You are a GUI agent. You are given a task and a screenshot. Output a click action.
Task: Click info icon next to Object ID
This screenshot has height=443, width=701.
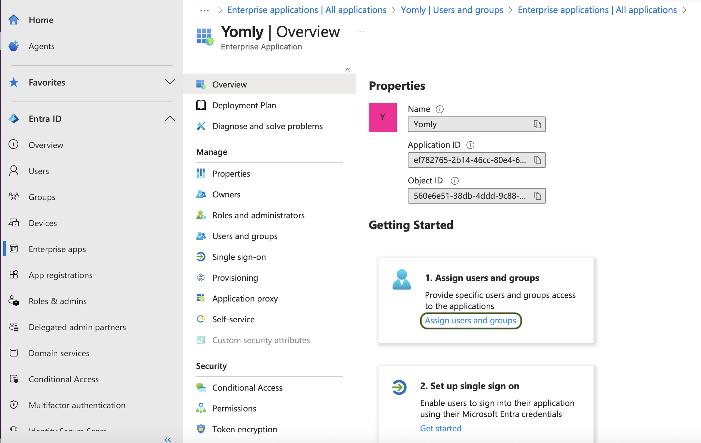click(454, 181)
